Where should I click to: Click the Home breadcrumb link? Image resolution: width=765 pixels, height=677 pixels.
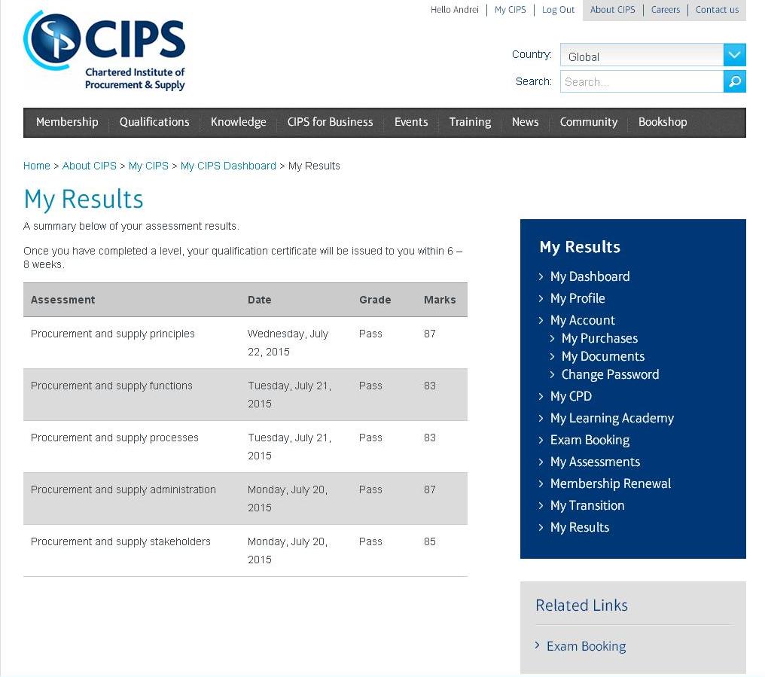coord(37,166)
